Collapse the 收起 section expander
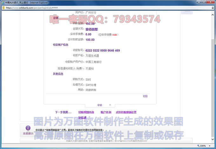 pos(99,105)
